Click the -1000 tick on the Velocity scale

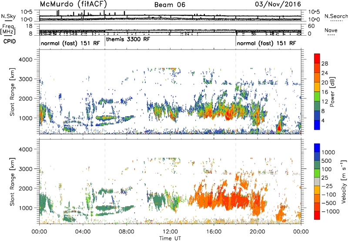point(331,211)
